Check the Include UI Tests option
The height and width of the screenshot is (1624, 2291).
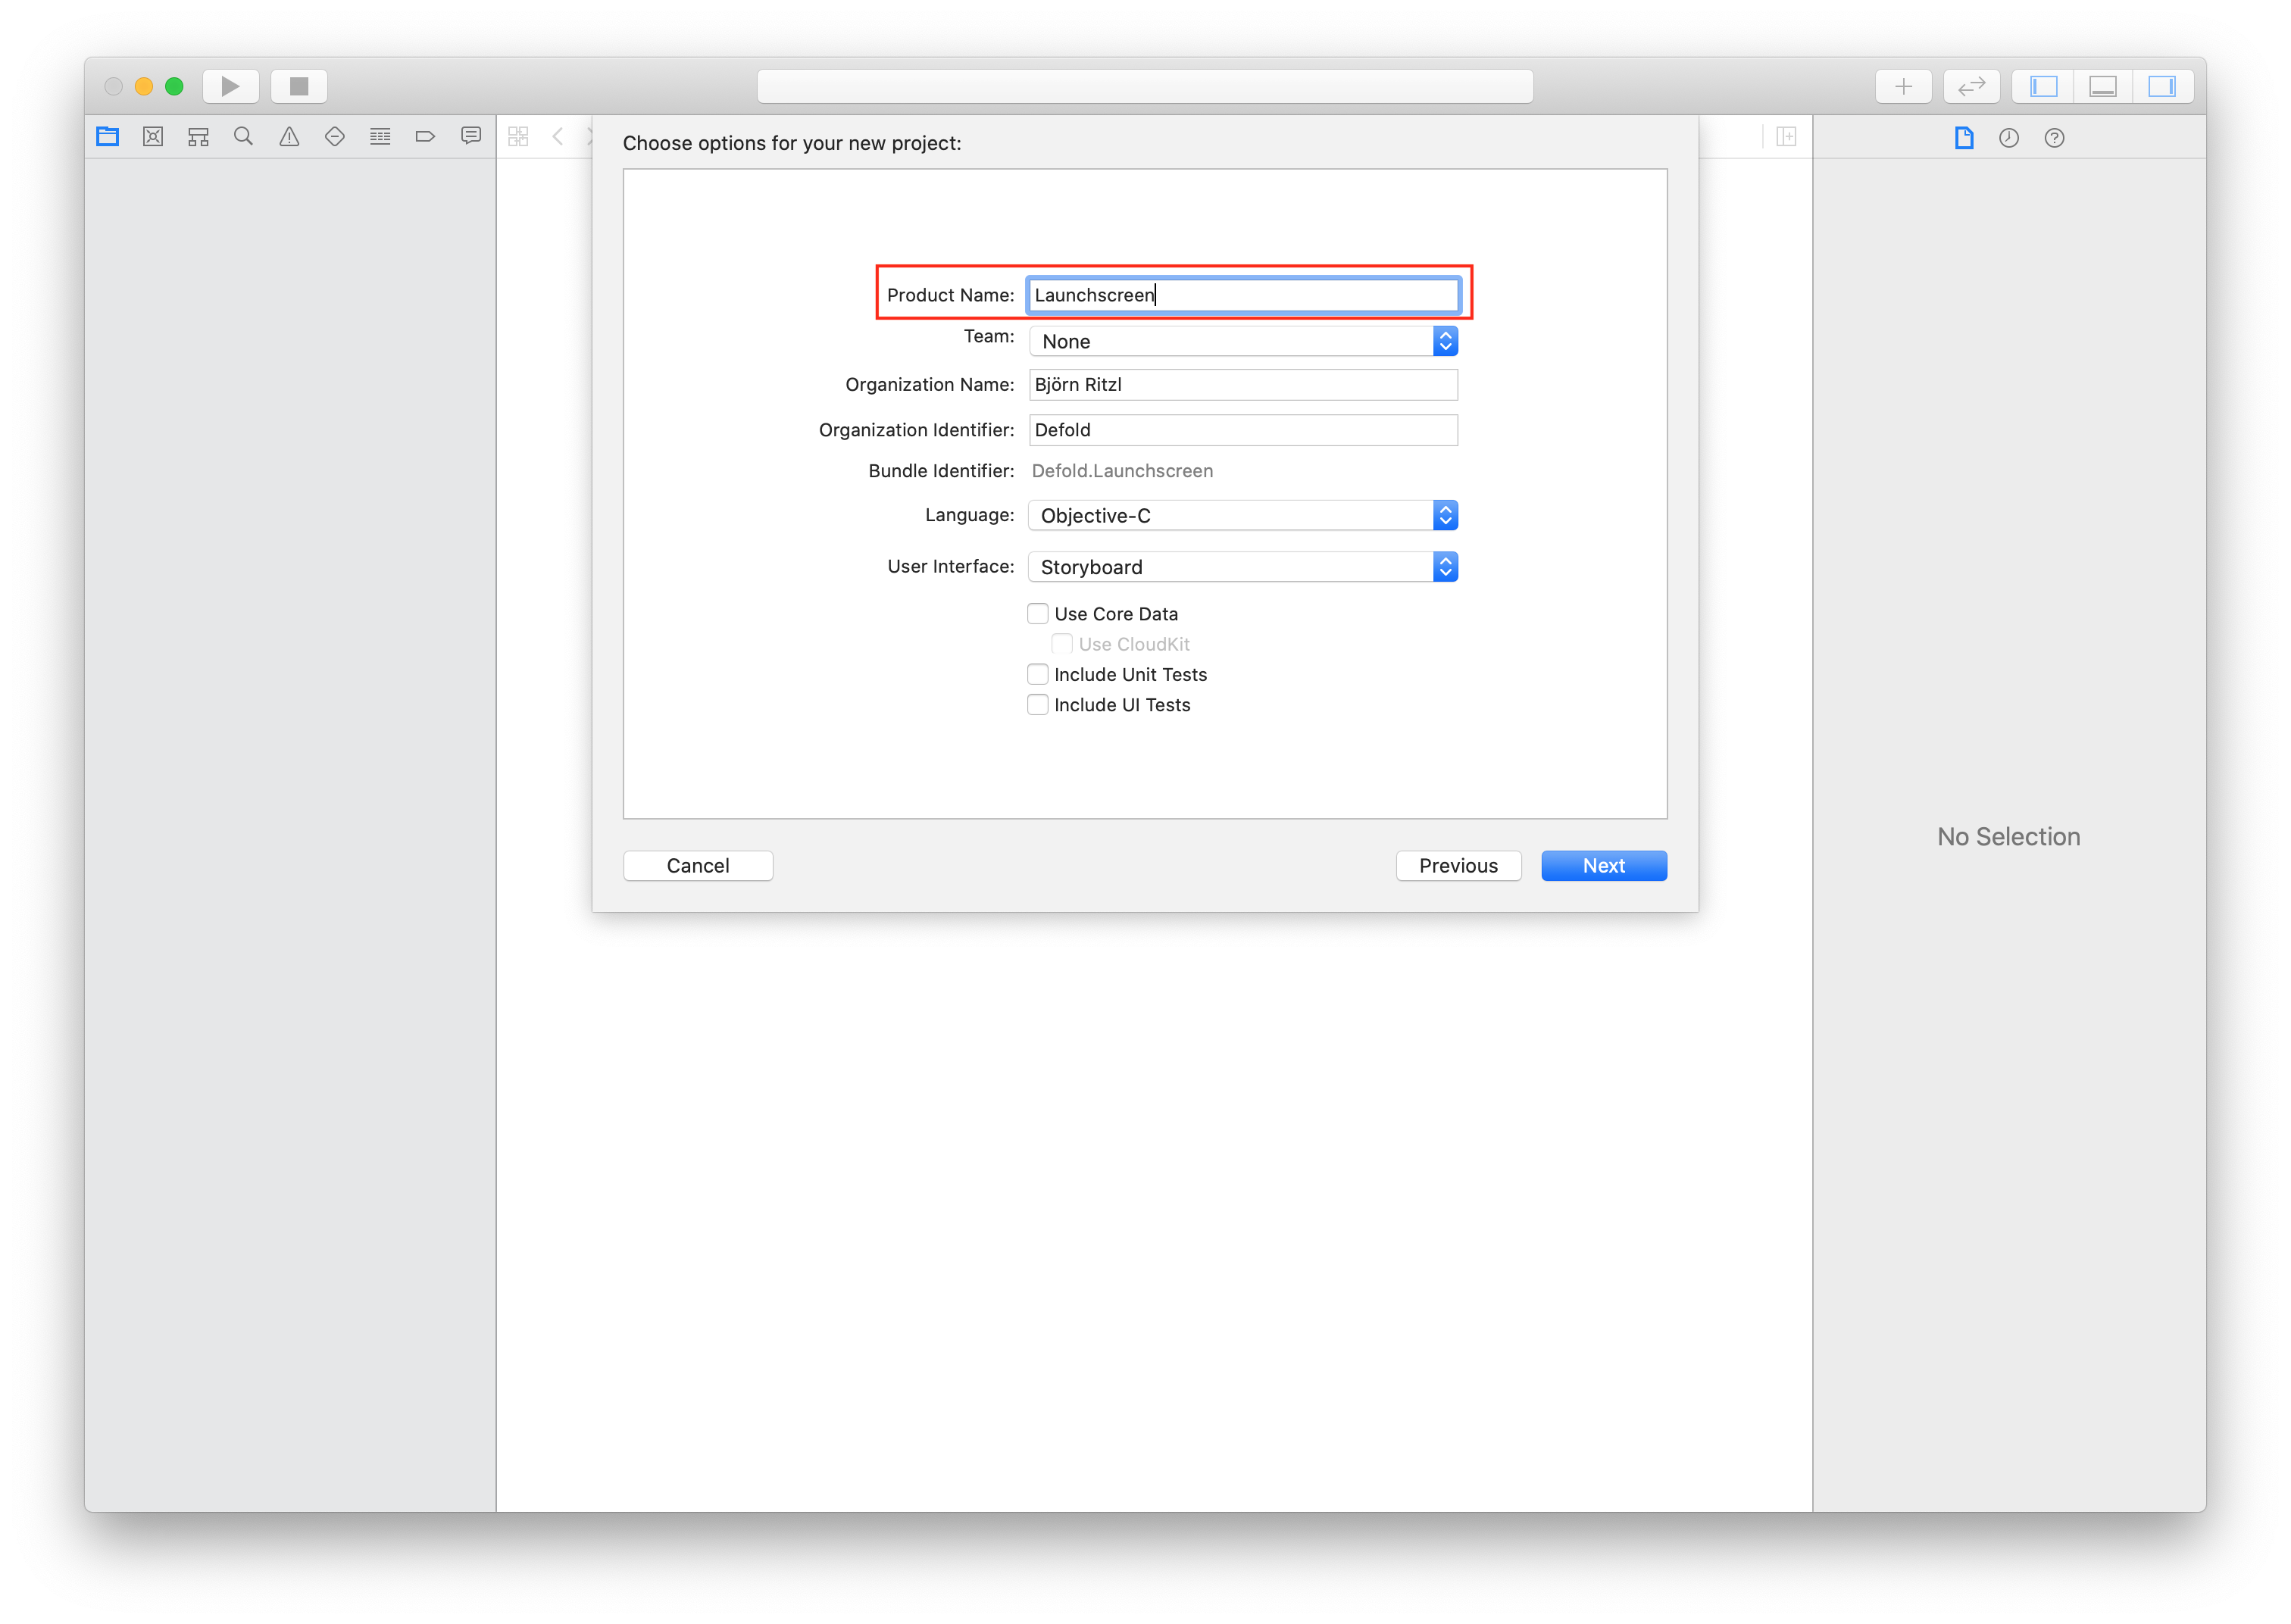coord(1038,704)
